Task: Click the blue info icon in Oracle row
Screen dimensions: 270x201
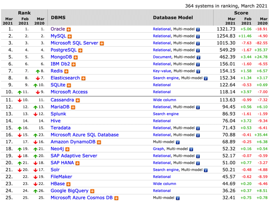Action: pyautogui.click(x=198, y=29)
